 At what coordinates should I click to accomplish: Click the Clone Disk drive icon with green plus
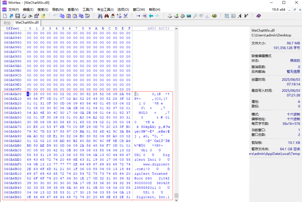coord(176,16)
